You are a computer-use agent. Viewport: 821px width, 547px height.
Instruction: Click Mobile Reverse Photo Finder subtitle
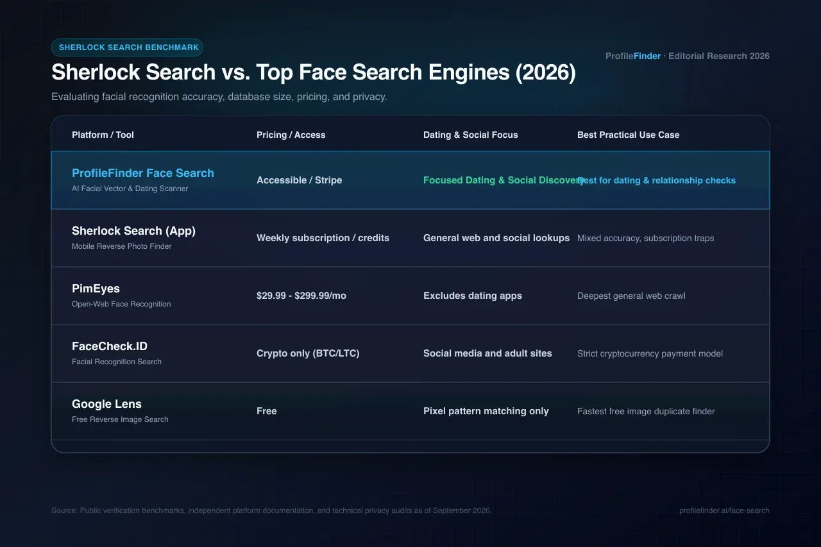pos(121,246)
